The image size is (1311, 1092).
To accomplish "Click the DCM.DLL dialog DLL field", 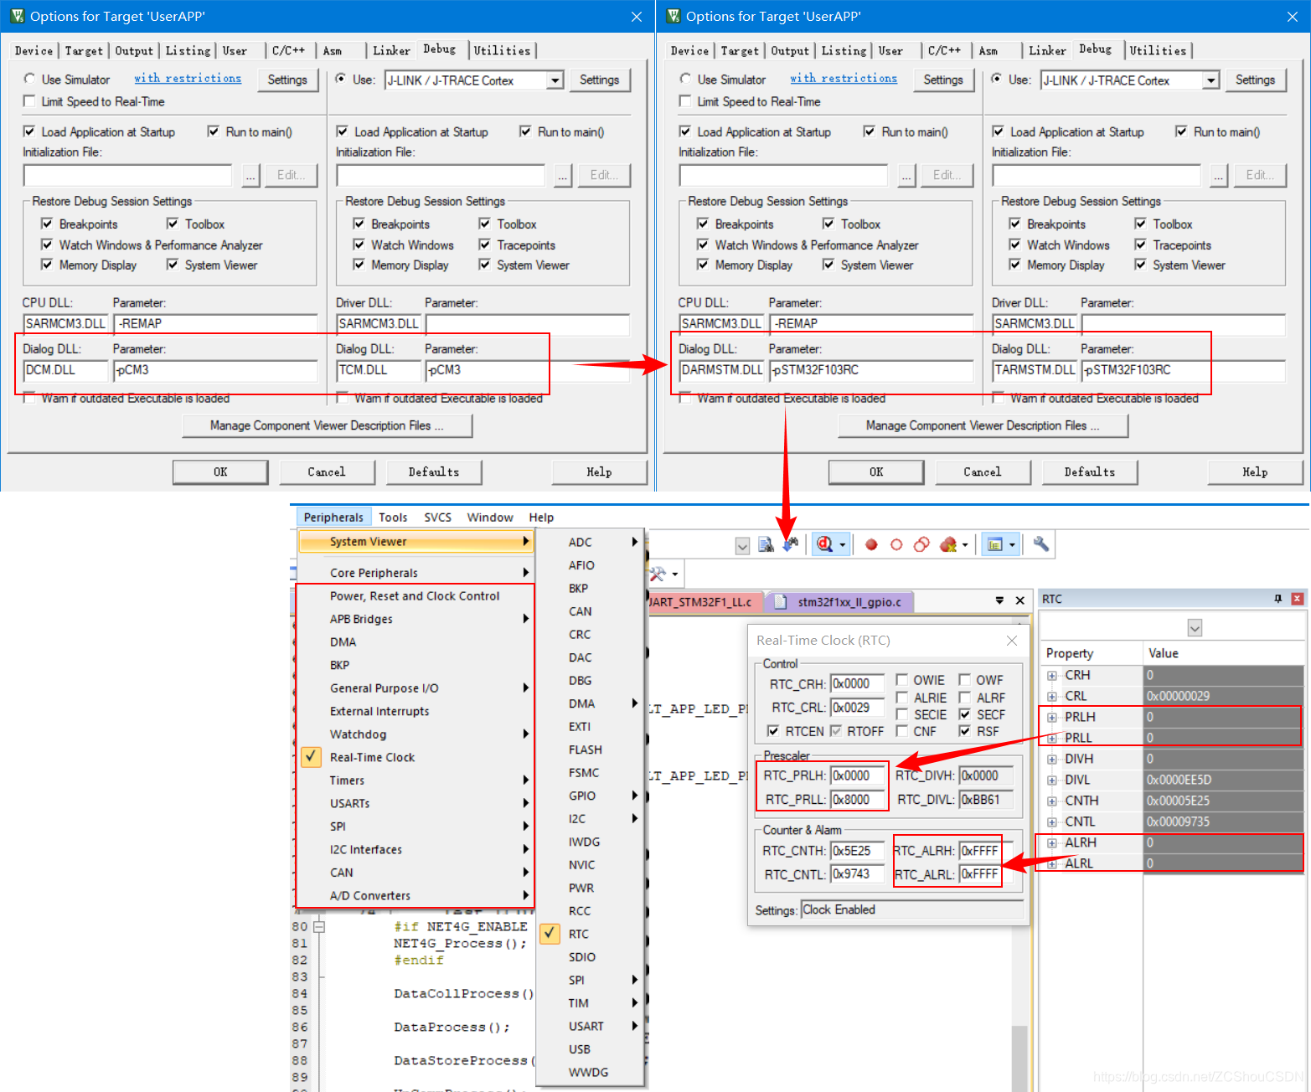I will click(65, 370).
